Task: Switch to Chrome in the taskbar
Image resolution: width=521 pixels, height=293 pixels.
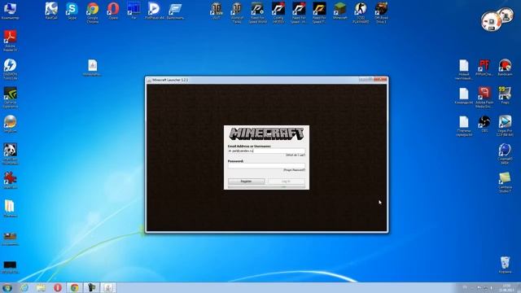Action: [x=74, y=287]
